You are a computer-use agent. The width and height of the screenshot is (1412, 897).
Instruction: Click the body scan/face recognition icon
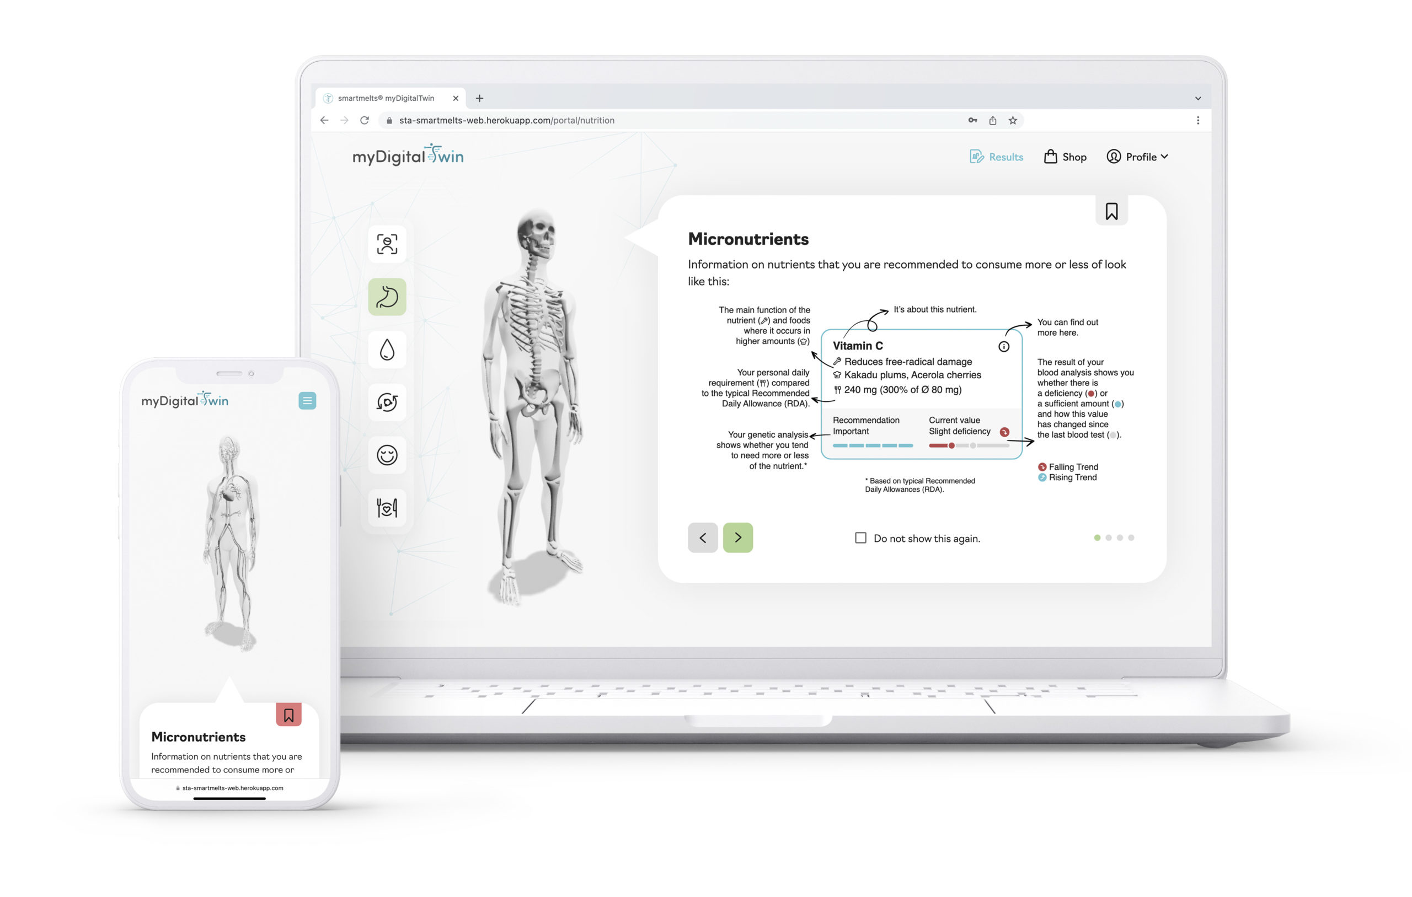[x=389, y=244]
